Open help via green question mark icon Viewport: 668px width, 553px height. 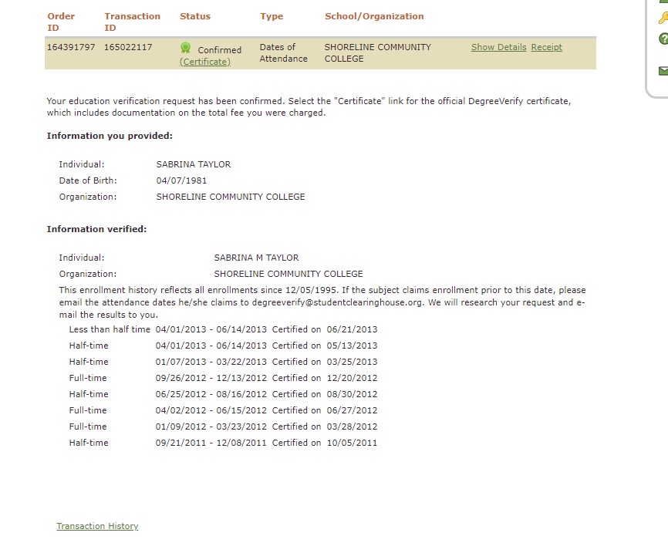click(x=663, y=39)
